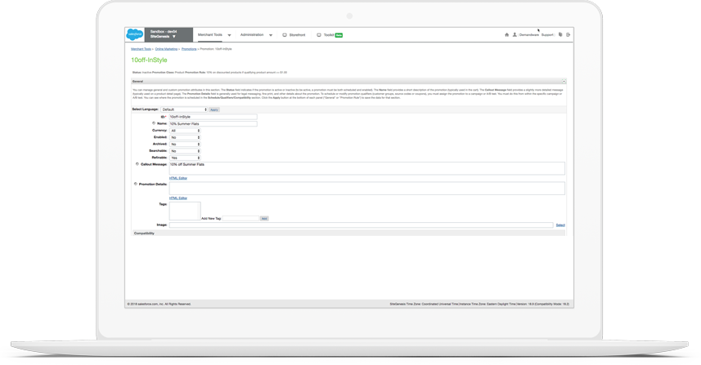Click the Storefront monitor icon

point(285,35)
